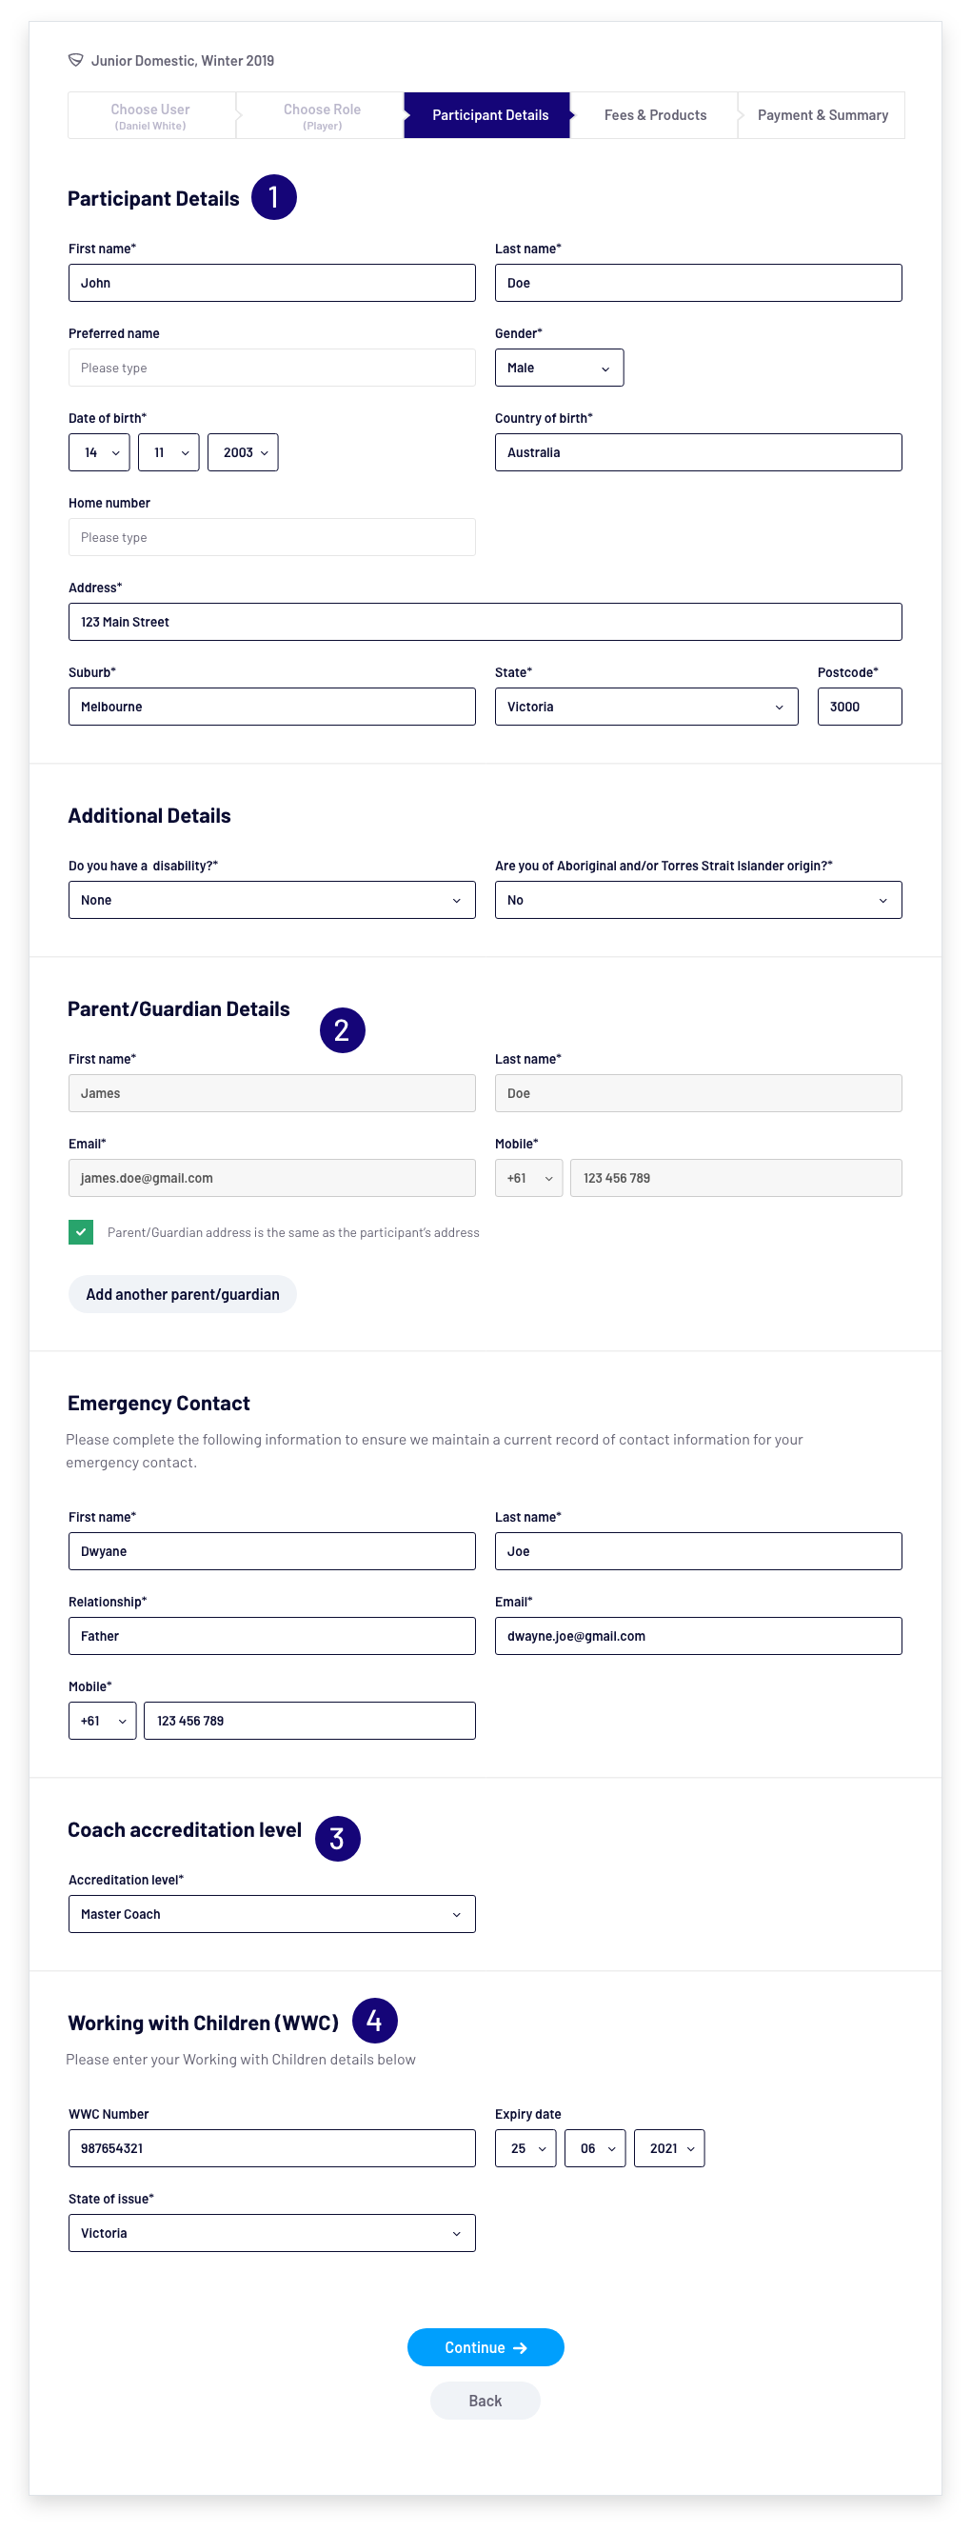Viewport: 971px width, 2532px height.
Task: Focus the Preferred name field
Action: click(x=271, y=368)
